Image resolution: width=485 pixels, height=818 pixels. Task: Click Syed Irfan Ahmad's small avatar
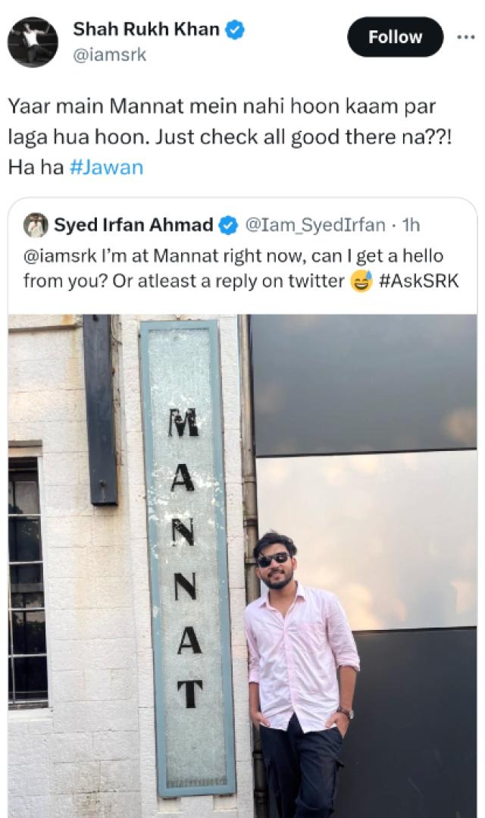36,225
